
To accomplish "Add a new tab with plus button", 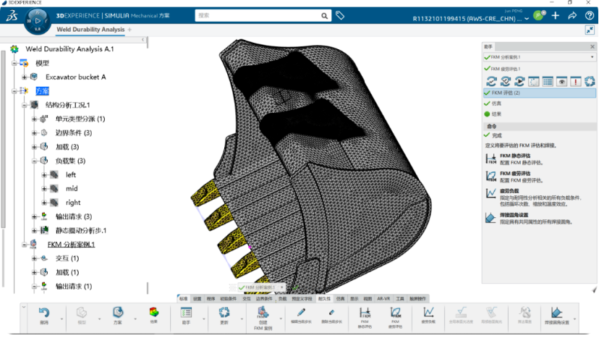I will 130,30.
